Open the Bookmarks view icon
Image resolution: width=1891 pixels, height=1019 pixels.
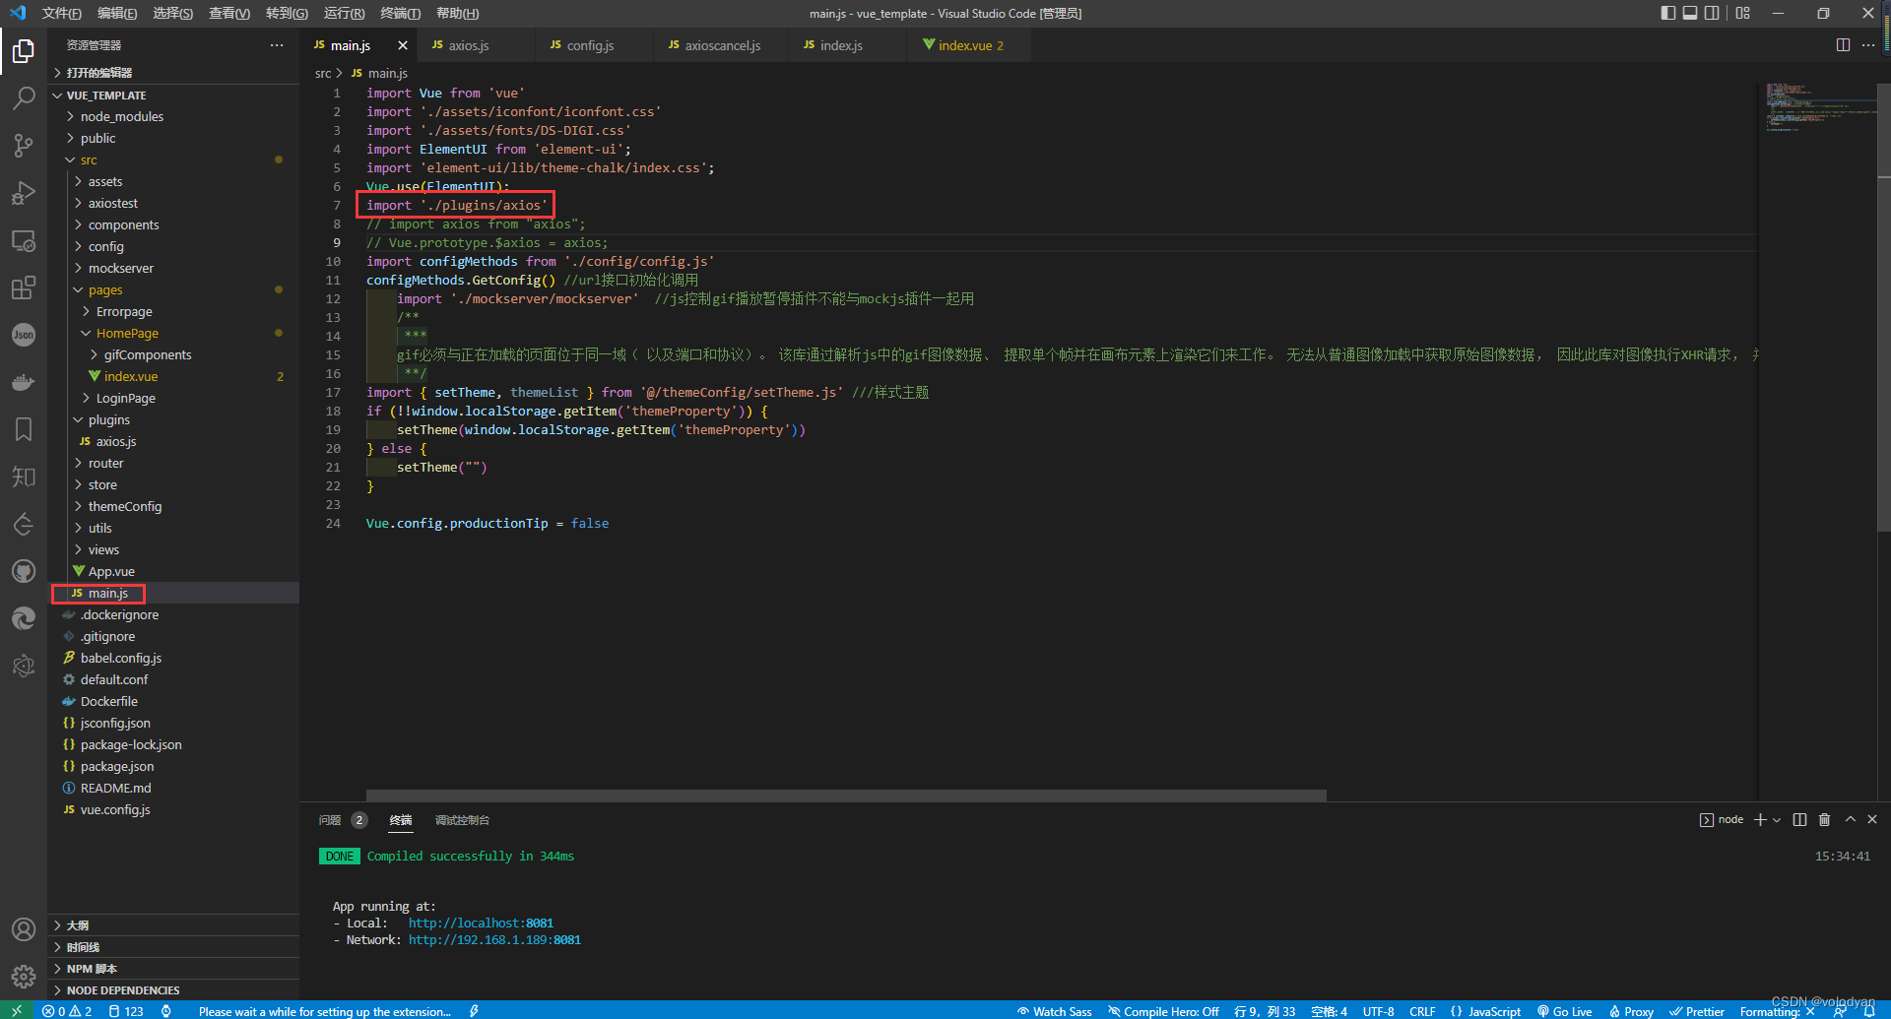click(24, 429)
